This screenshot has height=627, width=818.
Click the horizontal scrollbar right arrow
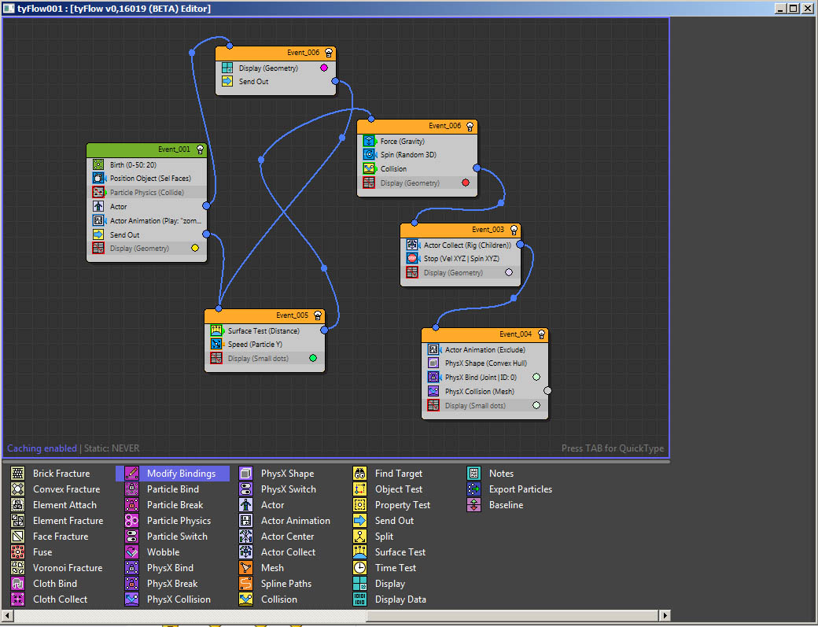click(665, 615)
